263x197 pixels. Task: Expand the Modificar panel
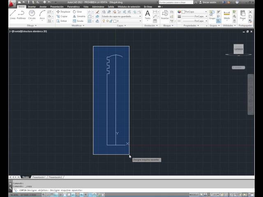pos(78,25)
